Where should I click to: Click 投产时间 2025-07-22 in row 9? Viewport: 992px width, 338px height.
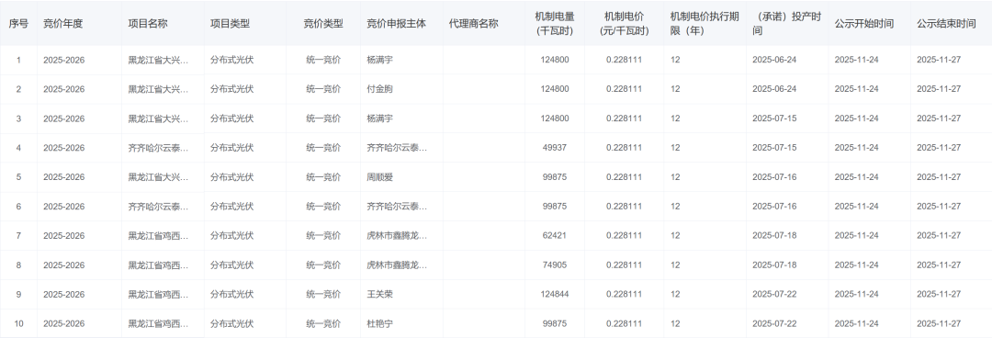tap(774, 294)
